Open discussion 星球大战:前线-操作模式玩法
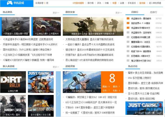 pyautogui.click(x=144, y=88)
